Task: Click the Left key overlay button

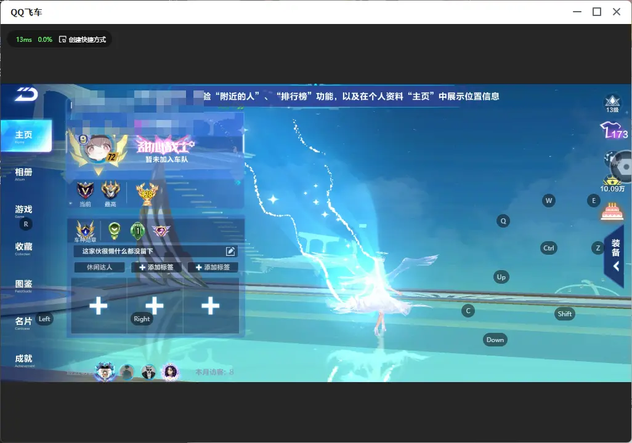Action: pos(44,319)
